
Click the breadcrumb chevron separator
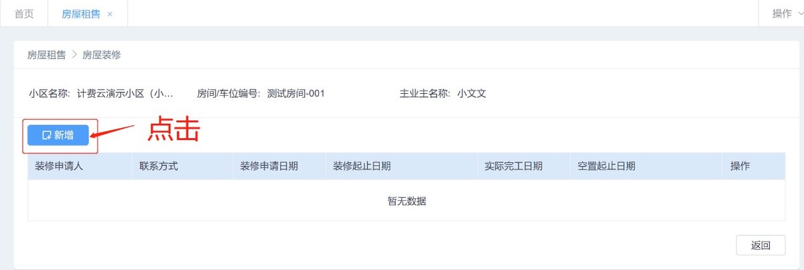(74, 55)
